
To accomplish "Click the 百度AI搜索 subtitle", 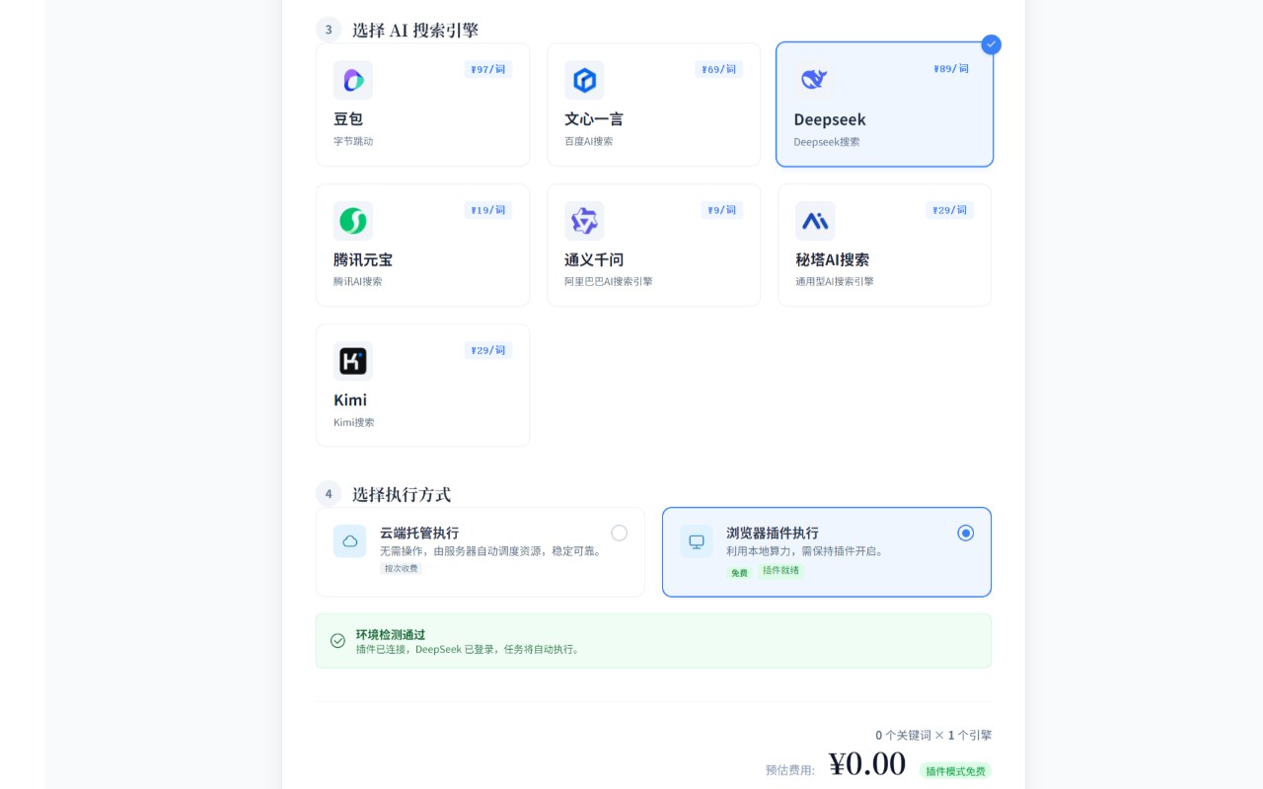I will 589,141.
